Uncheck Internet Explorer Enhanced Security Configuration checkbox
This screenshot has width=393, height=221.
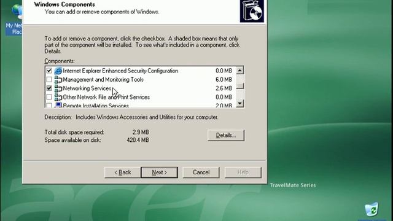tap(49, 71)
